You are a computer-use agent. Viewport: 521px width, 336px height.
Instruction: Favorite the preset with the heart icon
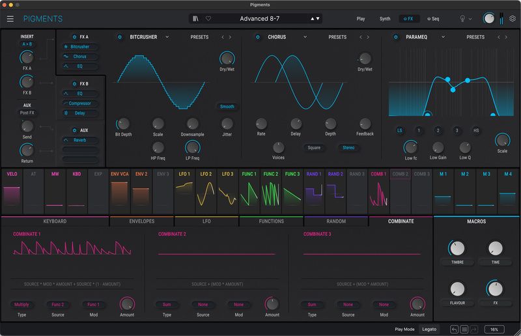[x=208, y=19]
